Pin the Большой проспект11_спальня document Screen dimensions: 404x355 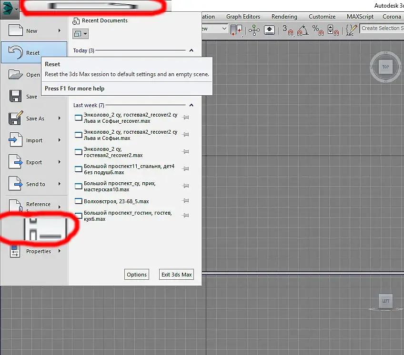[x=186, y=168]
